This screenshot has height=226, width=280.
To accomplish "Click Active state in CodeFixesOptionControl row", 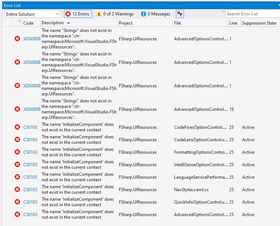I will pos(248,127).
